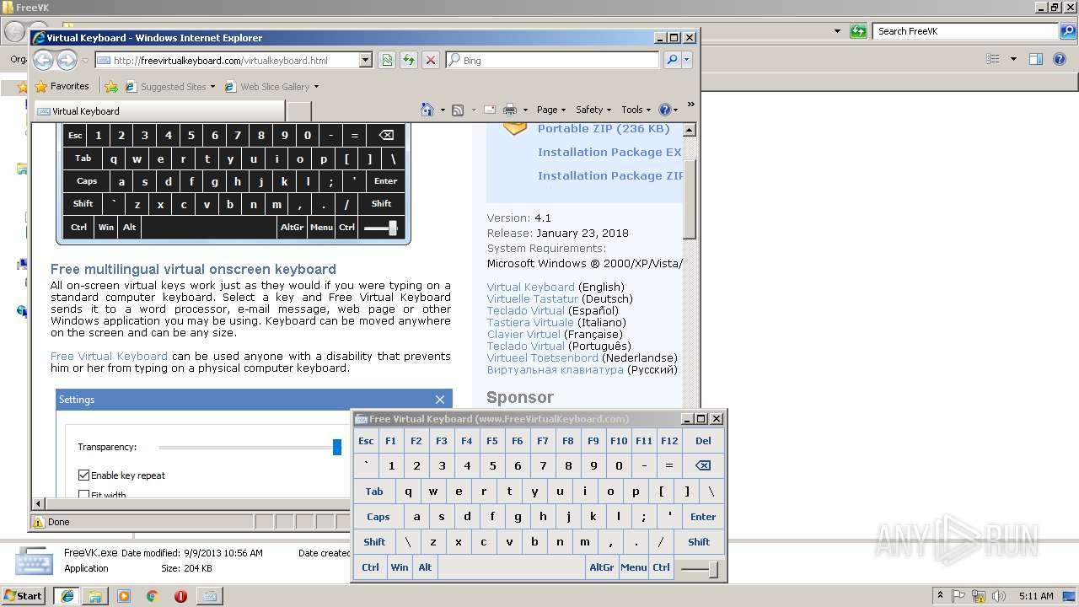The height and width of the screenshot is (607, 1079).
Task: Click the Internet Explorer back arrow
Action: [x=44, y=60]
